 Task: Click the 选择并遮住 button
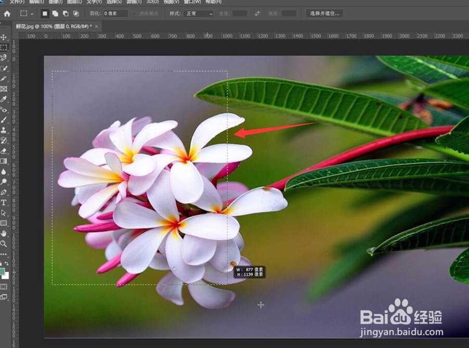coord(324,14)
